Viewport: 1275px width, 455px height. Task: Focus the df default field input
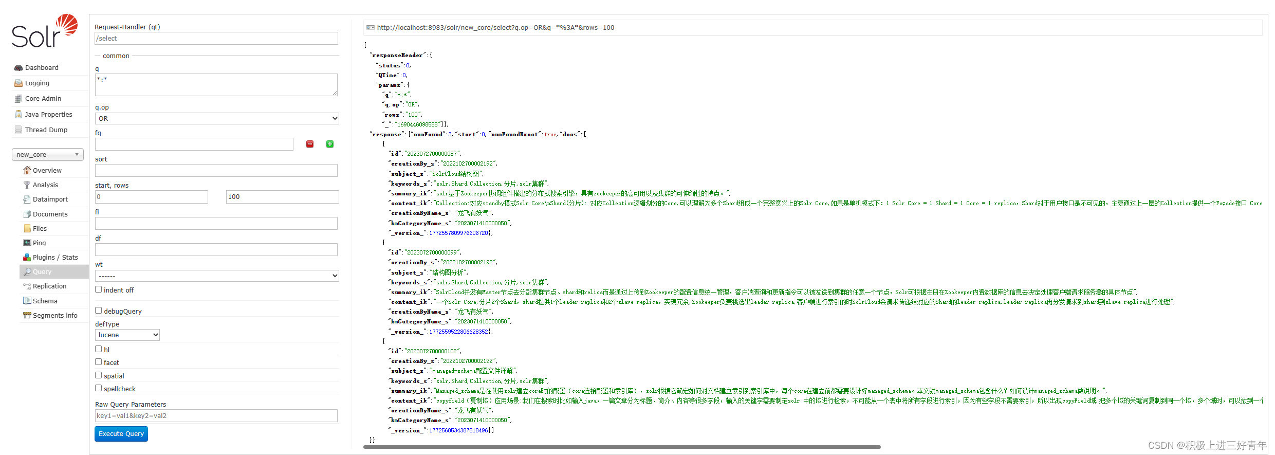[x=216, y=250]
